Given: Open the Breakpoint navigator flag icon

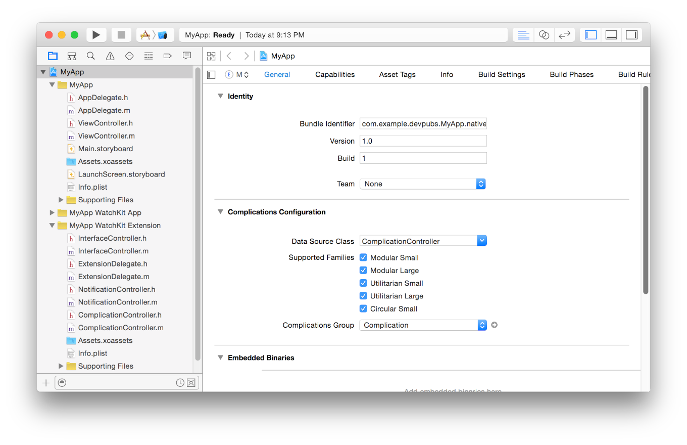Looking at the screenshot, I should [168, 56].
